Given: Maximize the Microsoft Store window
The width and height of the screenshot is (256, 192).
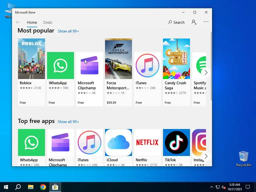Looking at the screenshot, I should pos(194,12).
